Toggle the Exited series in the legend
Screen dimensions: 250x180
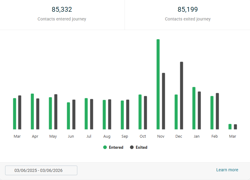(141, 148)
